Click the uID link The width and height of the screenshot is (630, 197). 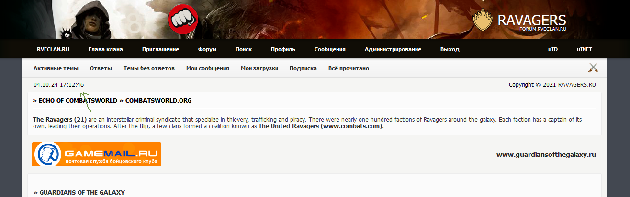(553, 49)
